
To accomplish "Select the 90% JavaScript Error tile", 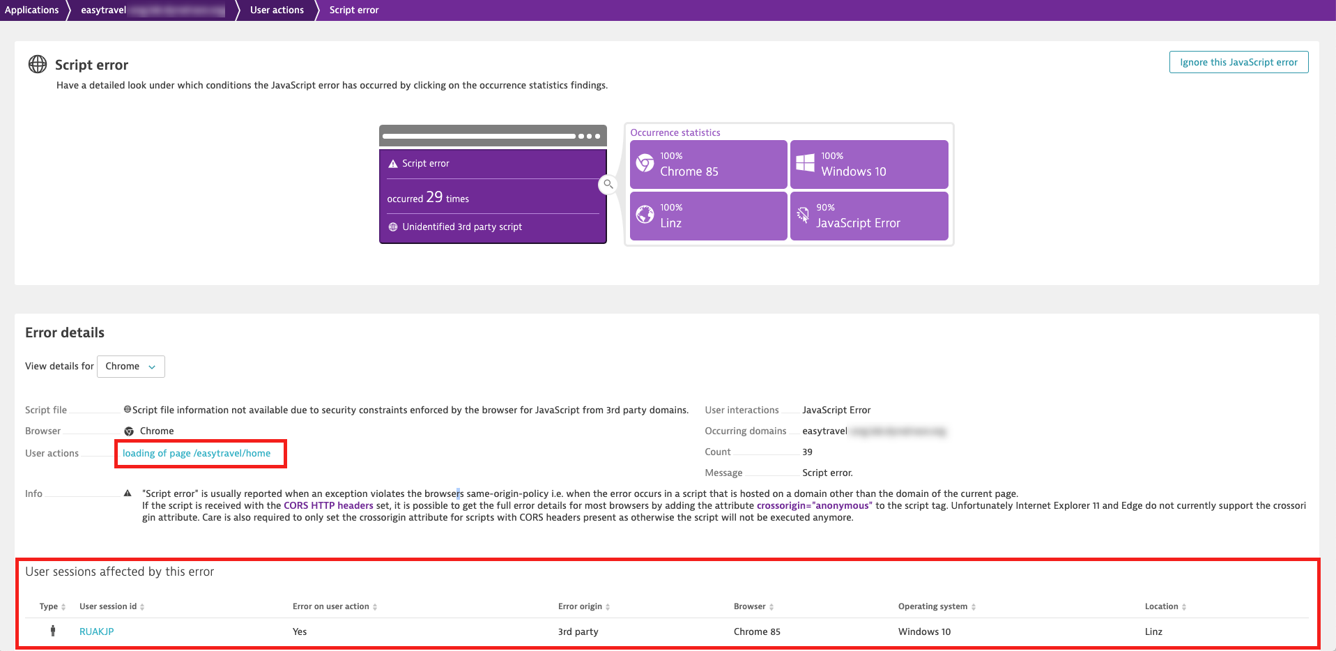I will (869, 216).
